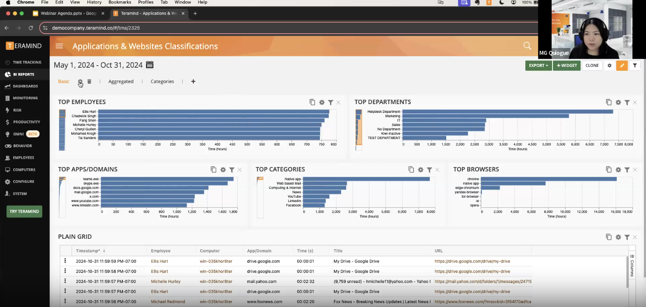Click the browser address bar
Image resolution: width=646 pixels, height=307 pixels.
click(288, 28)
